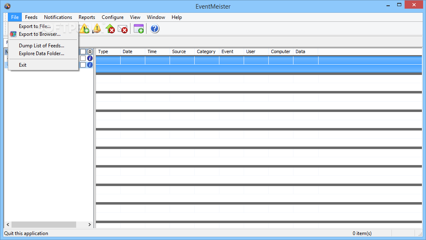The width and height of the screenshot is (426, 240).
Task: Sort by the Data column header
Action: click(x=306, y=51)
